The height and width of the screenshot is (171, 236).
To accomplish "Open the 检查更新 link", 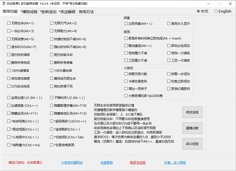I will [106, 162].
